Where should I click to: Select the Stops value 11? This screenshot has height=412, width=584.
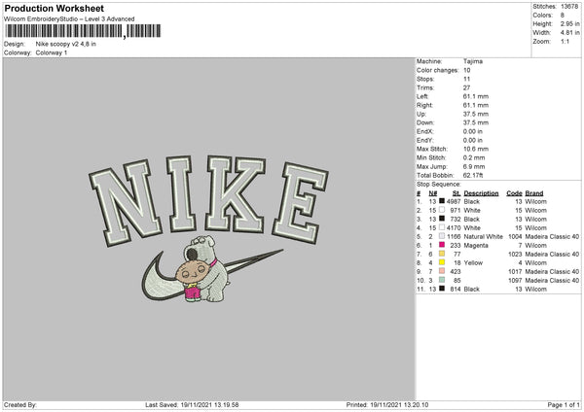(466, 79)
